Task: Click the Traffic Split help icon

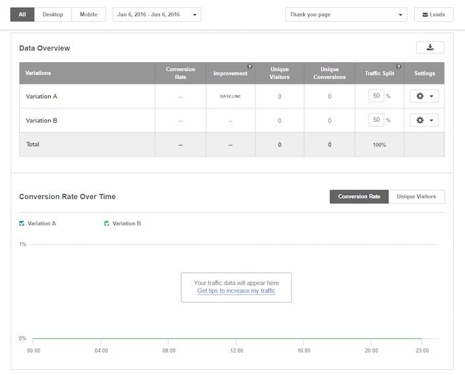Action: tap(399, 67)
